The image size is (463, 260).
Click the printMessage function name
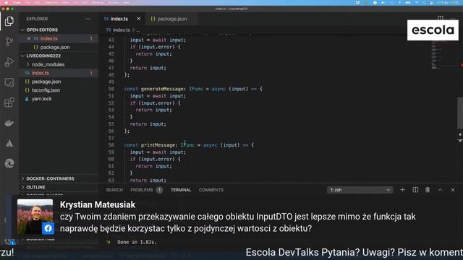[158, 145]
